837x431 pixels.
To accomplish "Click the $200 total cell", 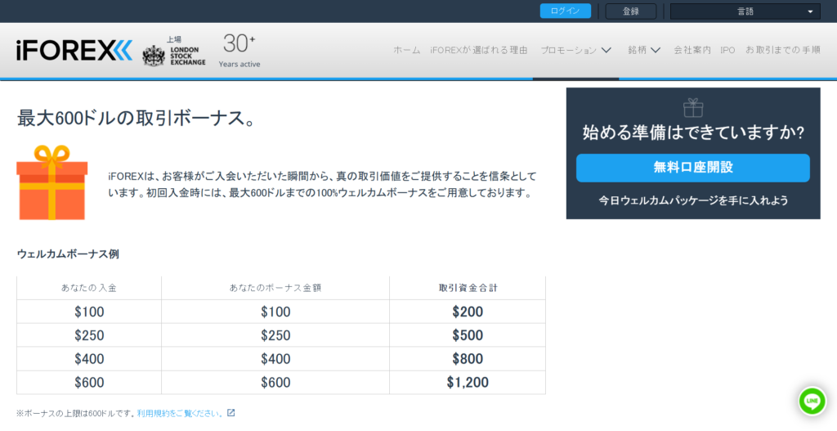I will coord(468,312).
